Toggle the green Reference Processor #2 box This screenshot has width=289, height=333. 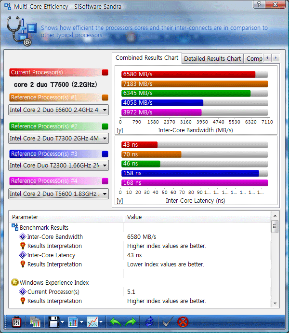pyautogui.click(x=105, y=126)
